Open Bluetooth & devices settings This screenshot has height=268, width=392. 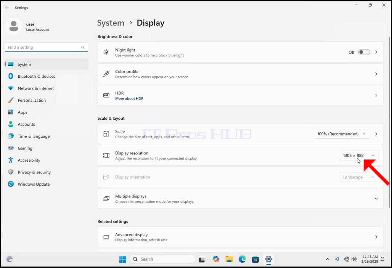(x=47, y=76)
